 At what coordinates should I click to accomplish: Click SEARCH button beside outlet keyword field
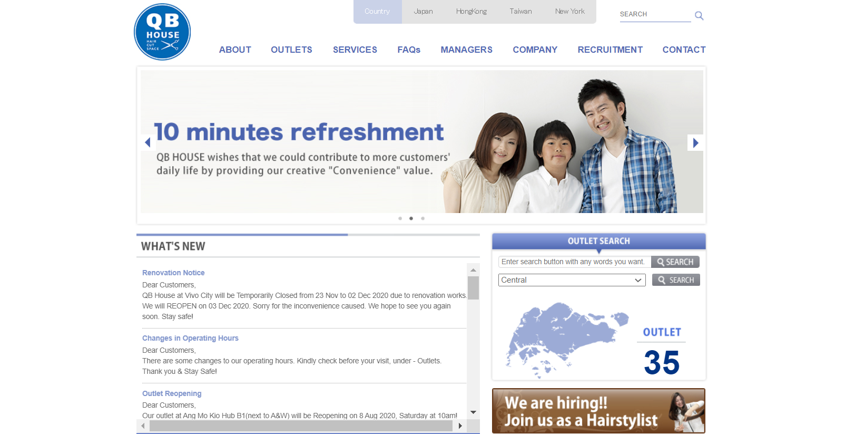pyautogui.click(x=675, y=262)
